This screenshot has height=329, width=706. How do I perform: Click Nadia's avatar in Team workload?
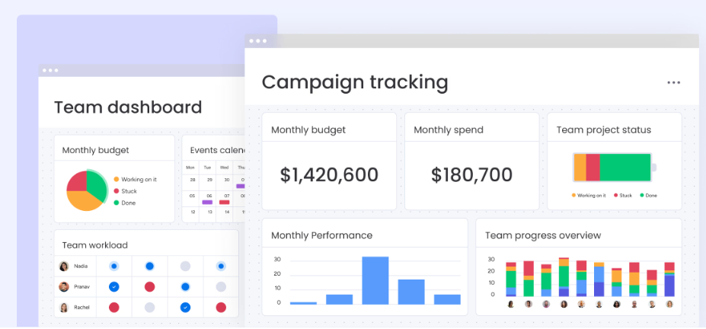click(64, 267)
